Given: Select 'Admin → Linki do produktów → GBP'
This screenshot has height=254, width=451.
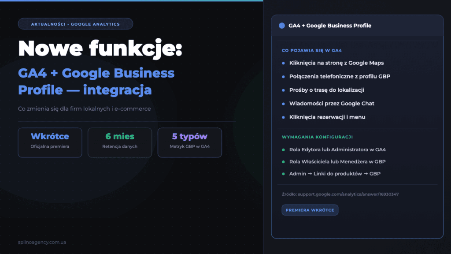Looking at the screenshot, I should (x=335, y=174).
